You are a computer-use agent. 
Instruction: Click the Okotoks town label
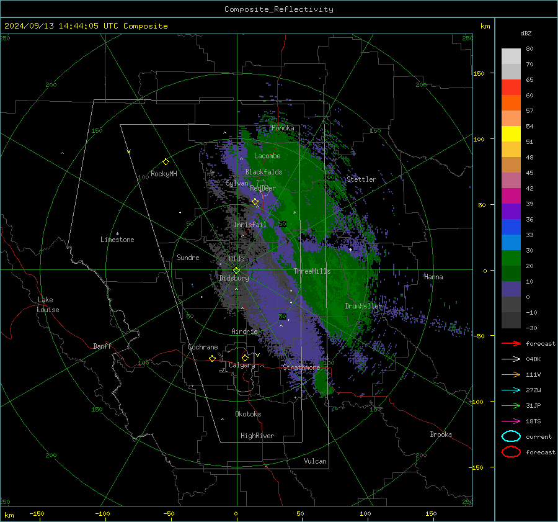click(248, 414)
